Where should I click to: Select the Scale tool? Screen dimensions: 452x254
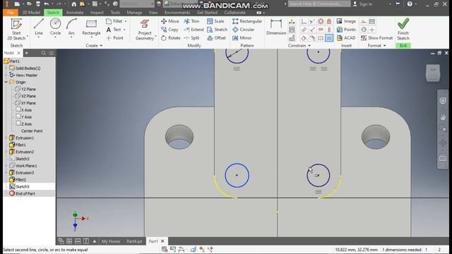coord(215,21)
